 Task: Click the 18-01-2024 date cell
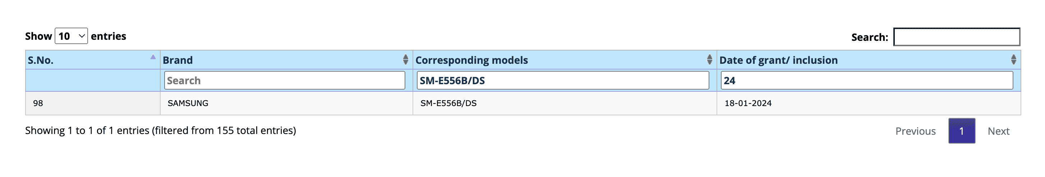point(748,104)
